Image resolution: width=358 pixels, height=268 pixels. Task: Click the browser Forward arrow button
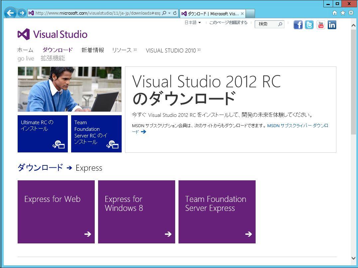pyautogui.click(x=22, y=13)
